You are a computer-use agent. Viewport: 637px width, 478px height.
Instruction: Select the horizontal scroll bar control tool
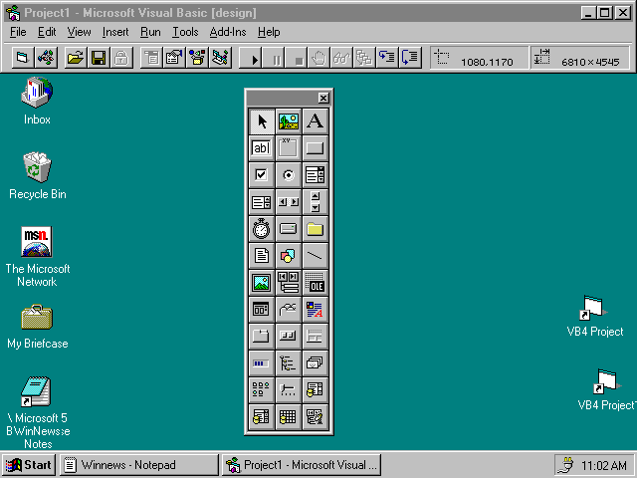[x=289, y=202]
